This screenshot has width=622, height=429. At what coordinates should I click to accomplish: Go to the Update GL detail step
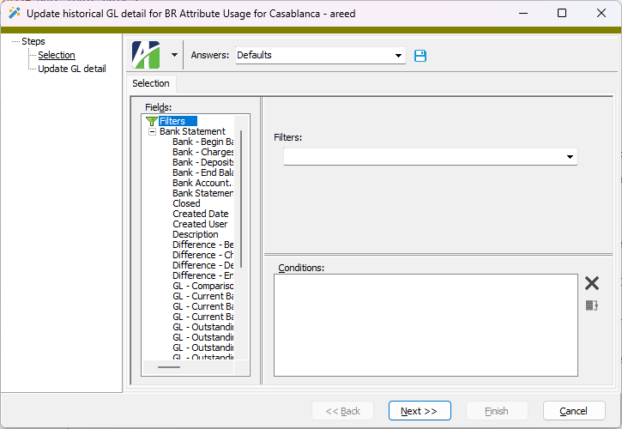point(72,69)
